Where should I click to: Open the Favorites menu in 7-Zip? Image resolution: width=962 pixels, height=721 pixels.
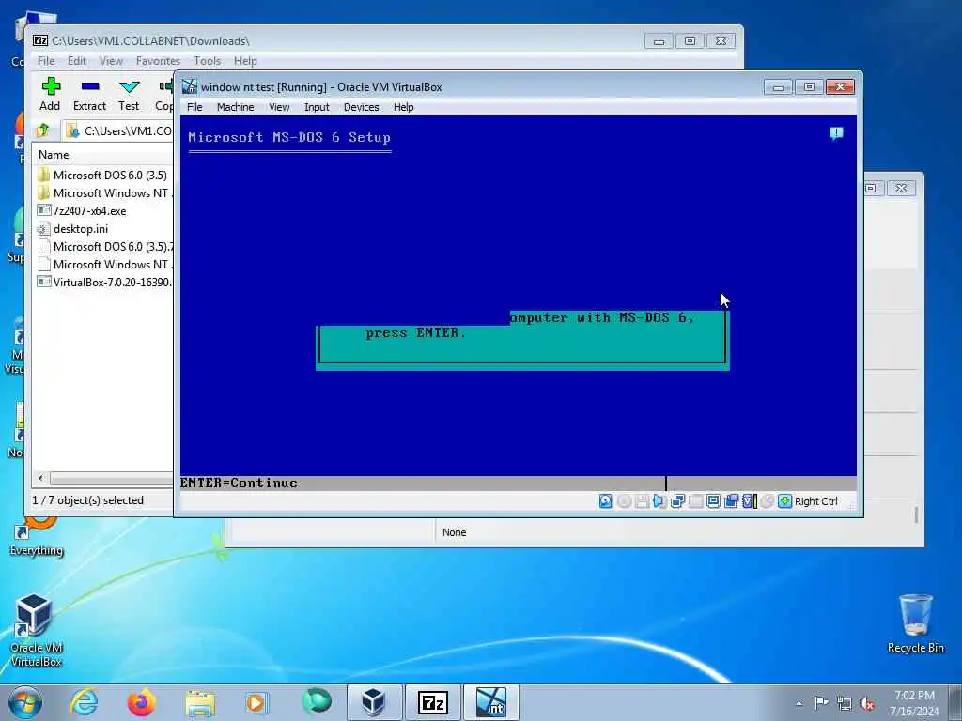click(x=158, y=61)
